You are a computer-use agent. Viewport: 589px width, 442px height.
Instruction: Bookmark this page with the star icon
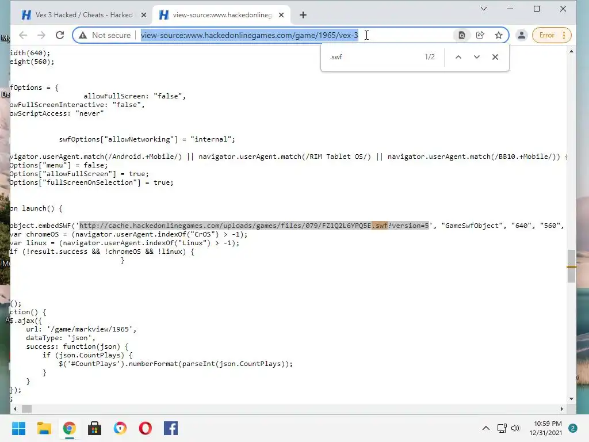(x=499, y=35)
